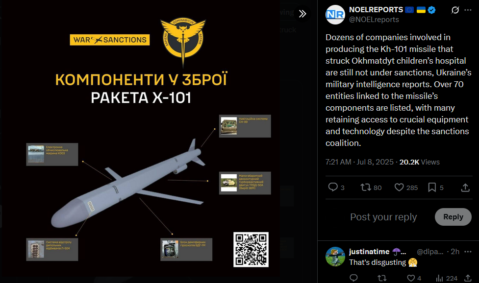The image size is (479, 283).
Task: Share justinatime's reply using the upload icon
Action: click(x=468, y=278)
